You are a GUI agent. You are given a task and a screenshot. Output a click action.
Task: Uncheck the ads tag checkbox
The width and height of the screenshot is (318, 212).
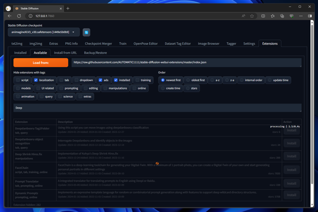tap(101, 80)
